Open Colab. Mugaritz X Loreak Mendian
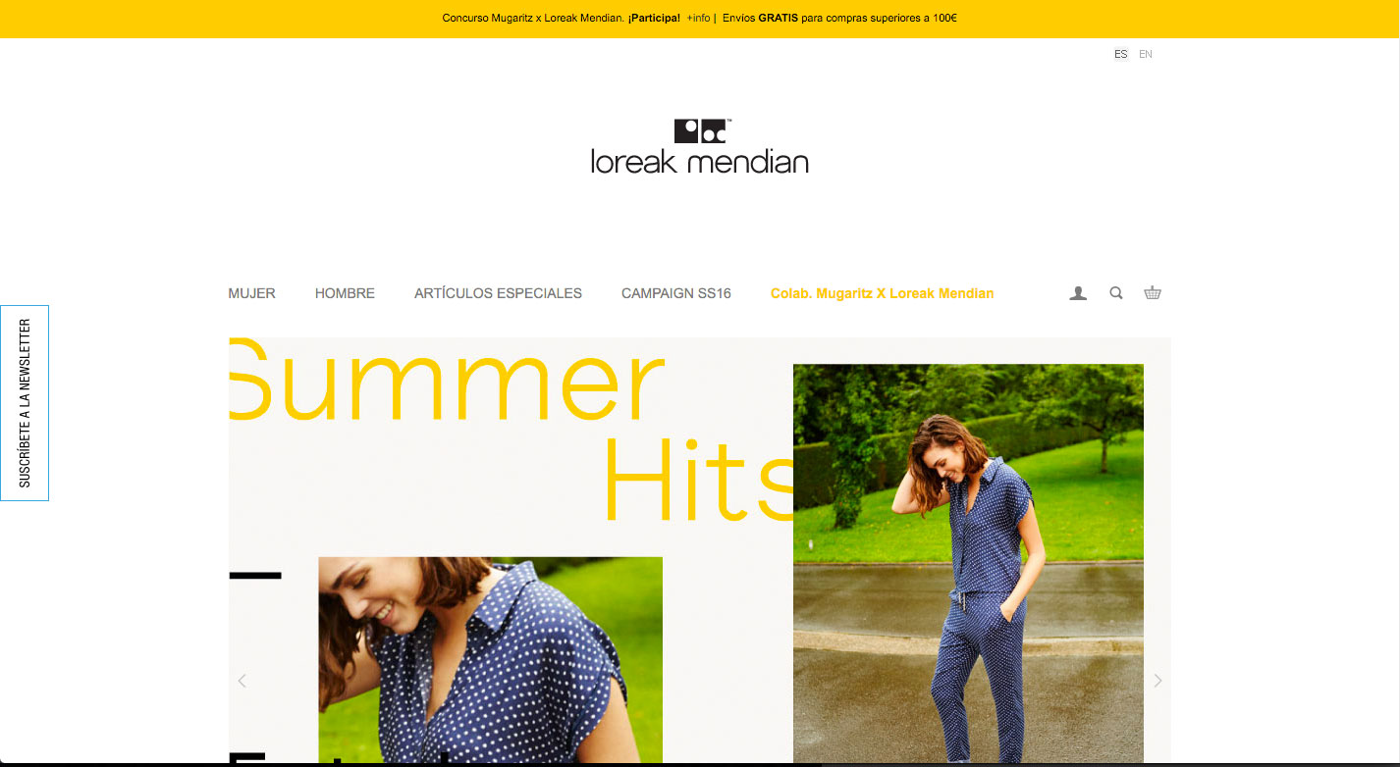The width and height of the screenshot is (1400, 767). (882, 293)
